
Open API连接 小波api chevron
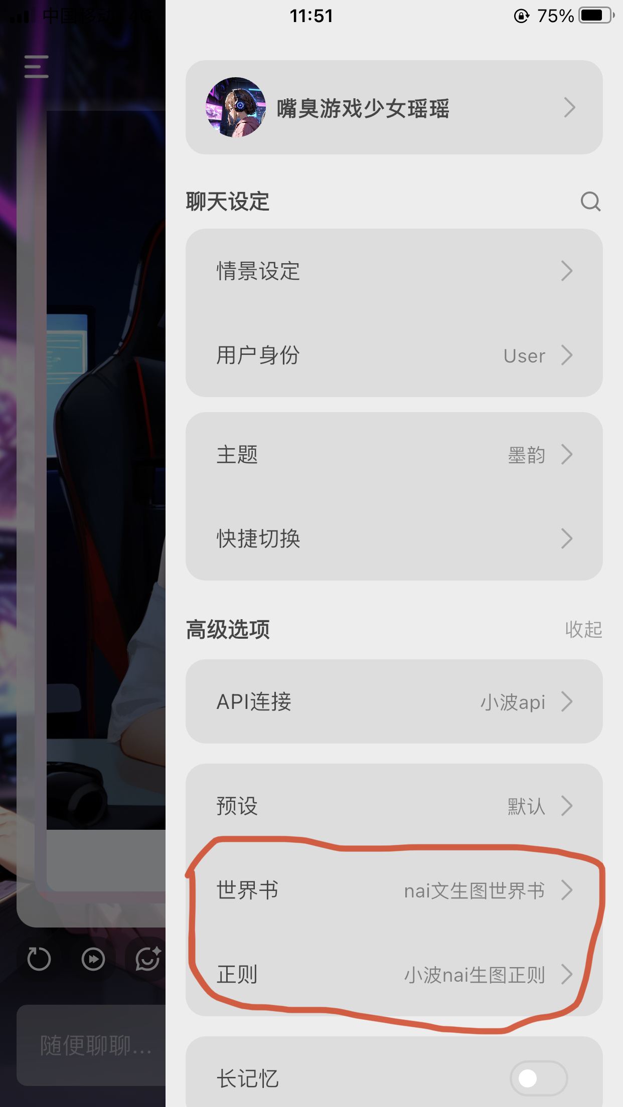click(x=567, y=701)
